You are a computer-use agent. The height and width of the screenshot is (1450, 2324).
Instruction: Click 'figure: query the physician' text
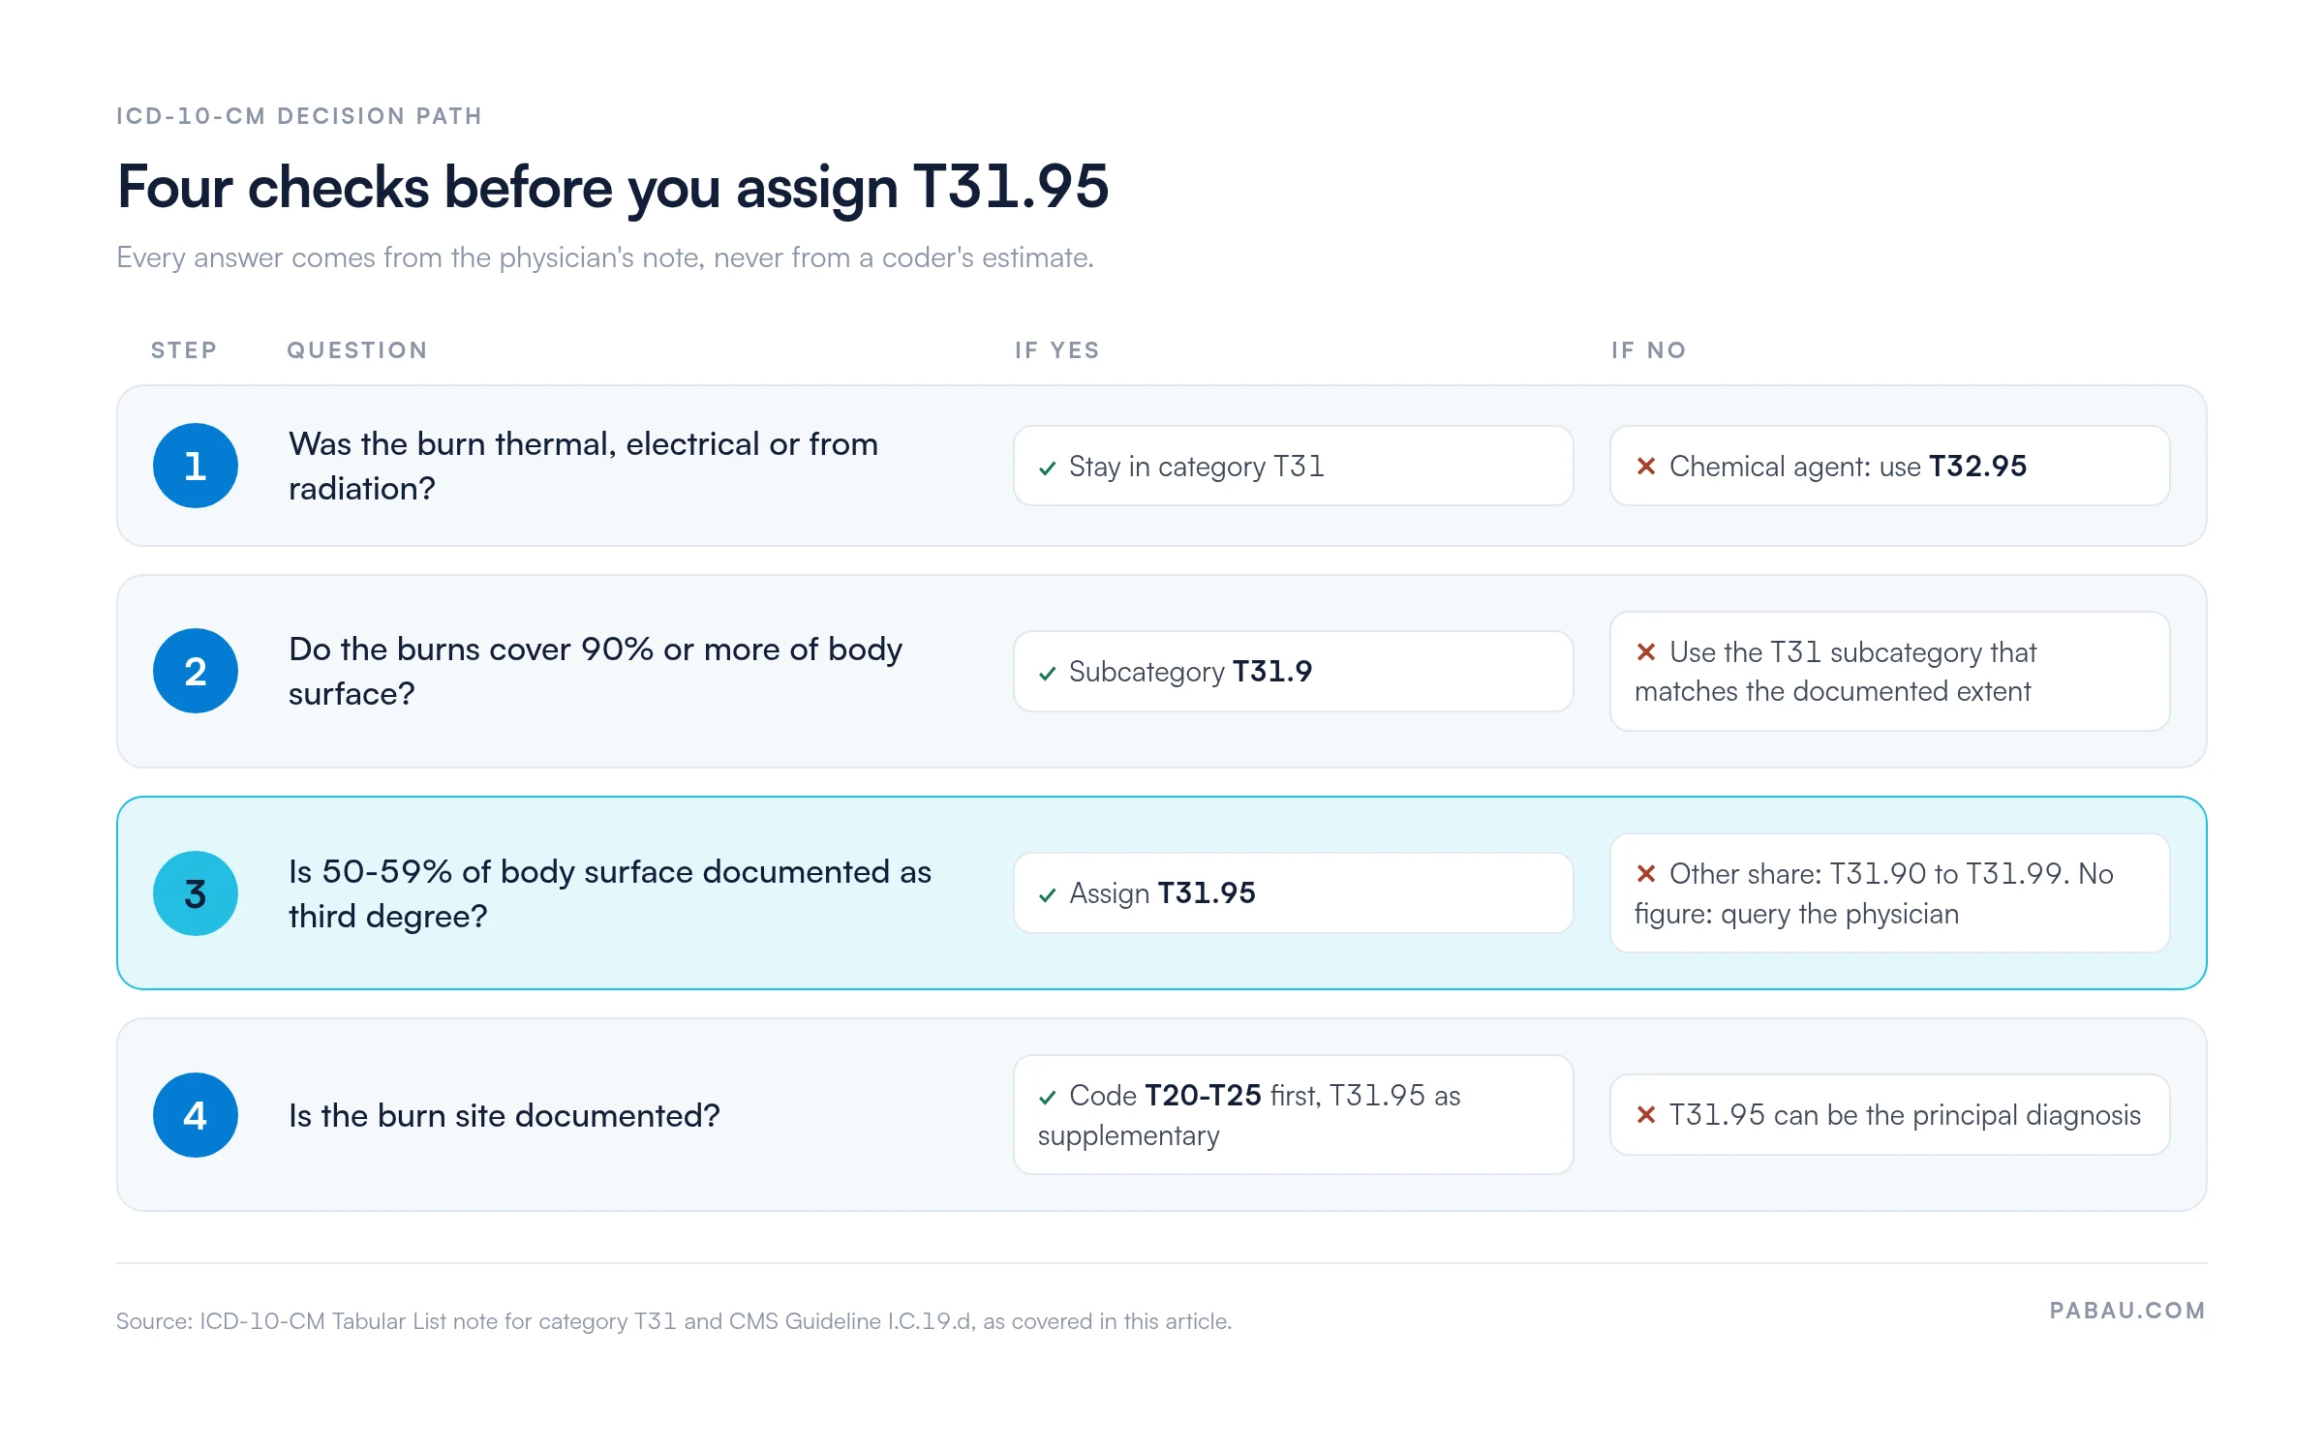point(1796,914)
